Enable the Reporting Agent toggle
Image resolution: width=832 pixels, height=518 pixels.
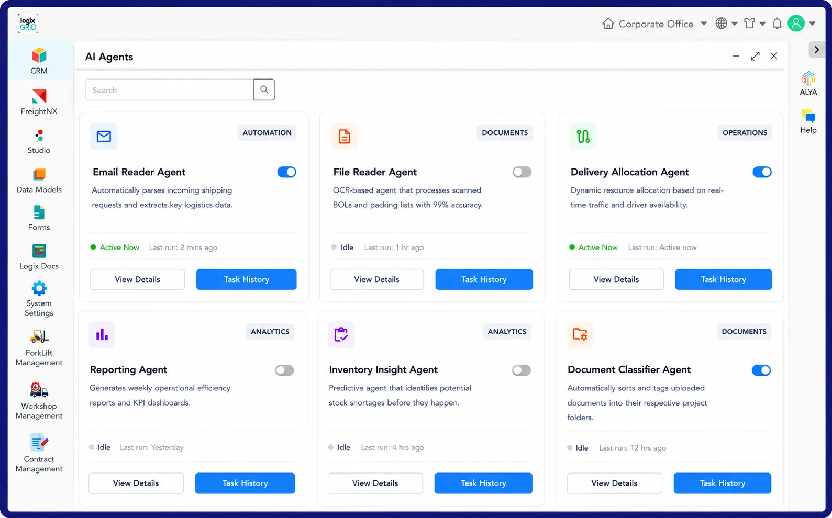click(x=285, y=370)
